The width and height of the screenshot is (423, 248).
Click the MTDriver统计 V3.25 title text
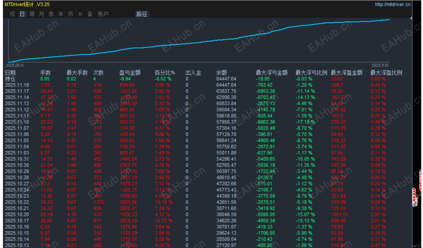tap(27, 4)
